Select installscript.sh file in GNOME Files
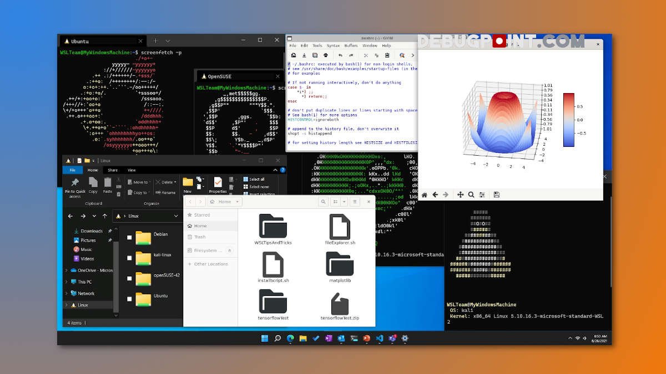 pos(273,268)
